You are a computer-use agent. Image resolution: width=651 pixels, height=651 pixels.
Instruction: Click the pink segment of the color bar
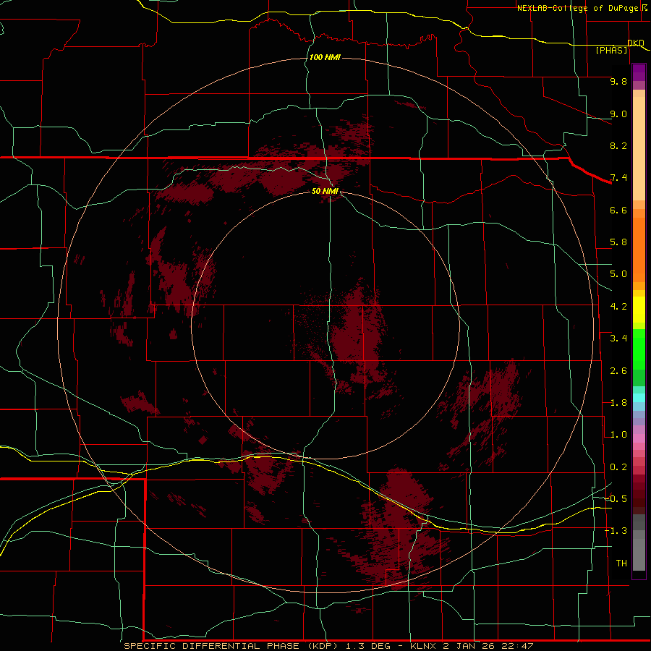[x=639, y=438]
